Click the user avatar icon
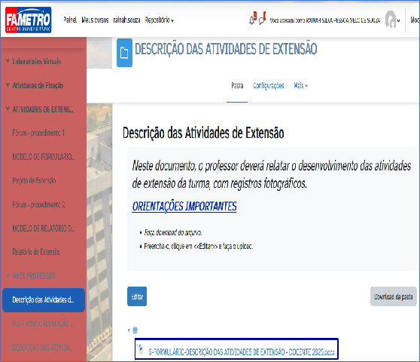 tap(391, 20)
